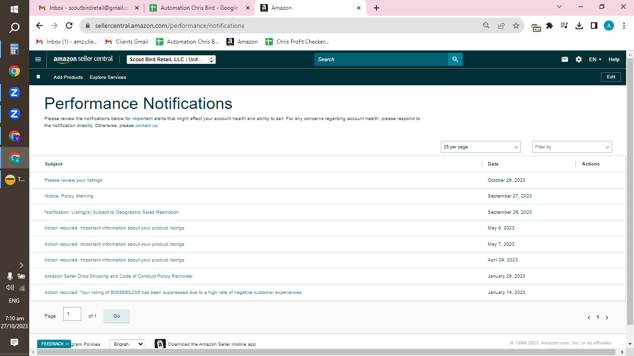Click the page number input field

[72, 314]
